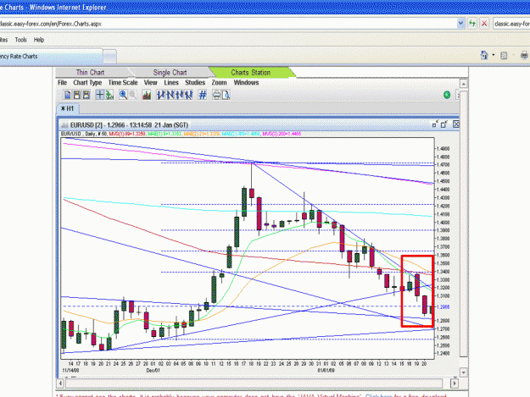
Task: Open the Time Scale menu
Action: pos(123,83)
